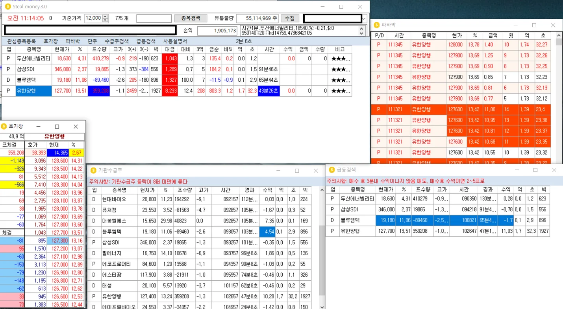Click the 기관수급주 window coin title icon

[x=93, y=170]
